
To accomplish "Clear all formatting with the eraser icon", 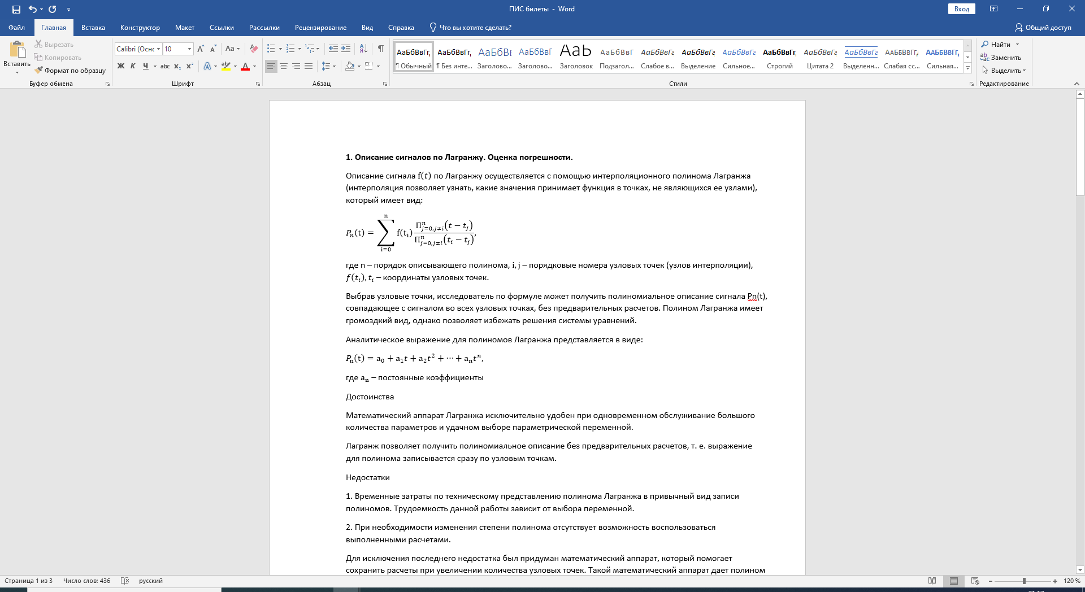I will 254,49.
